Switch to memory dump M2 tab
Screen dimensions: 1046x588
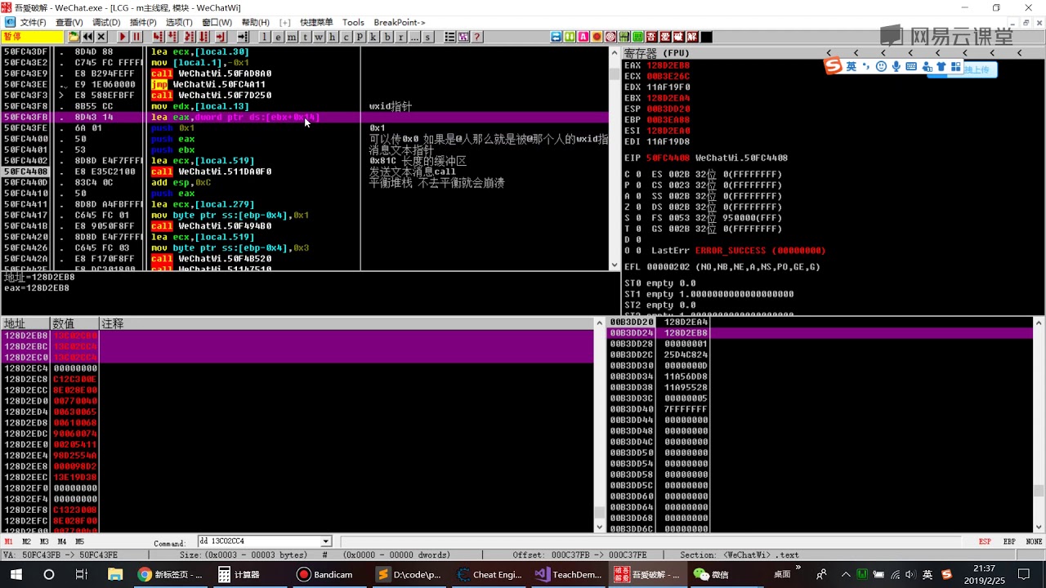[26, 541]
